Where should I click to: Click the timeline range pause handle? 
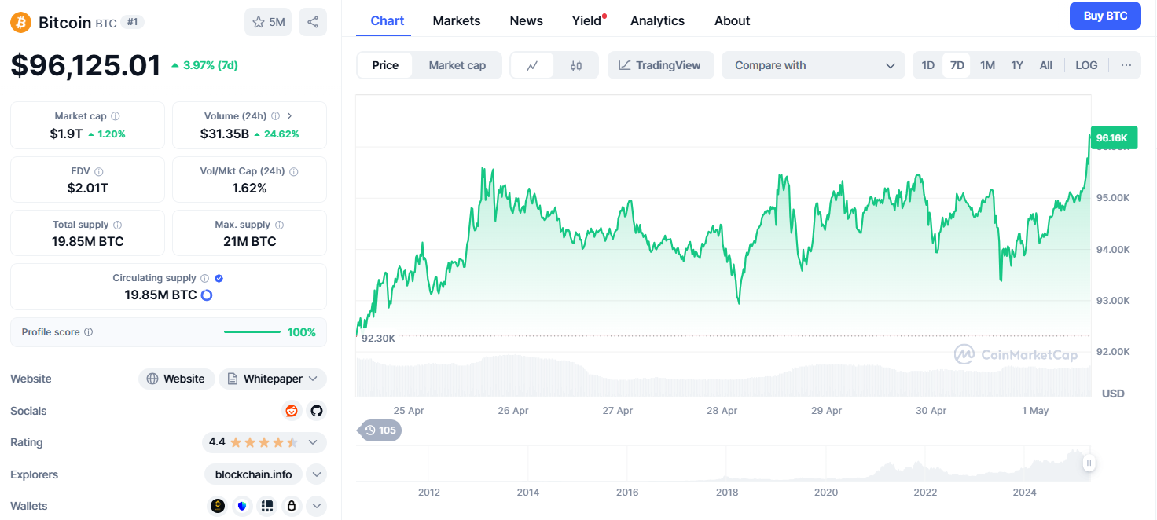[x=1089, y=463]
